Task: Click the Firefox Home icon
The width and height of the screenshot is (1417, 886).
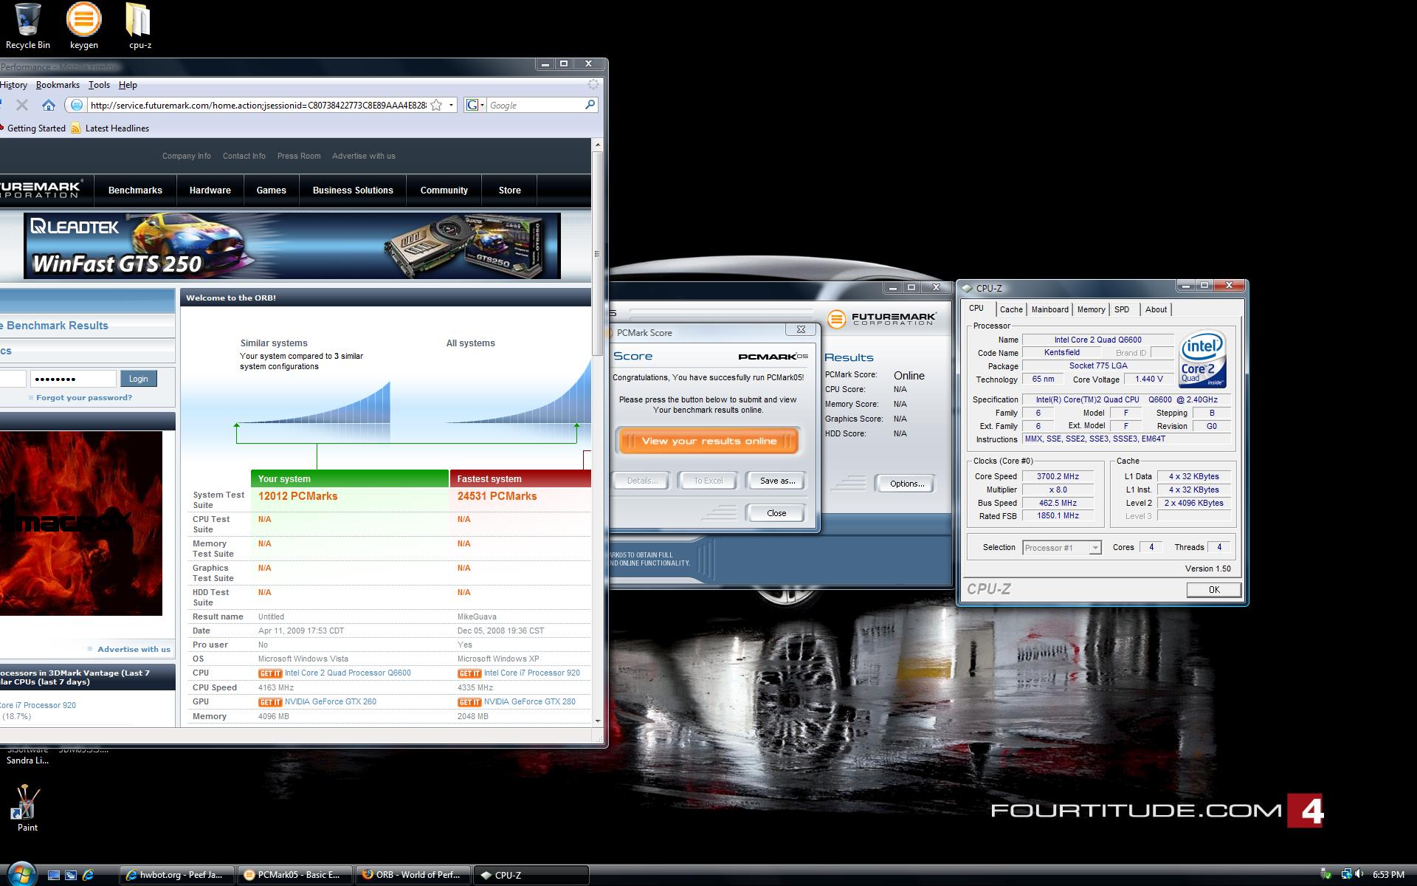Action: 49,106
